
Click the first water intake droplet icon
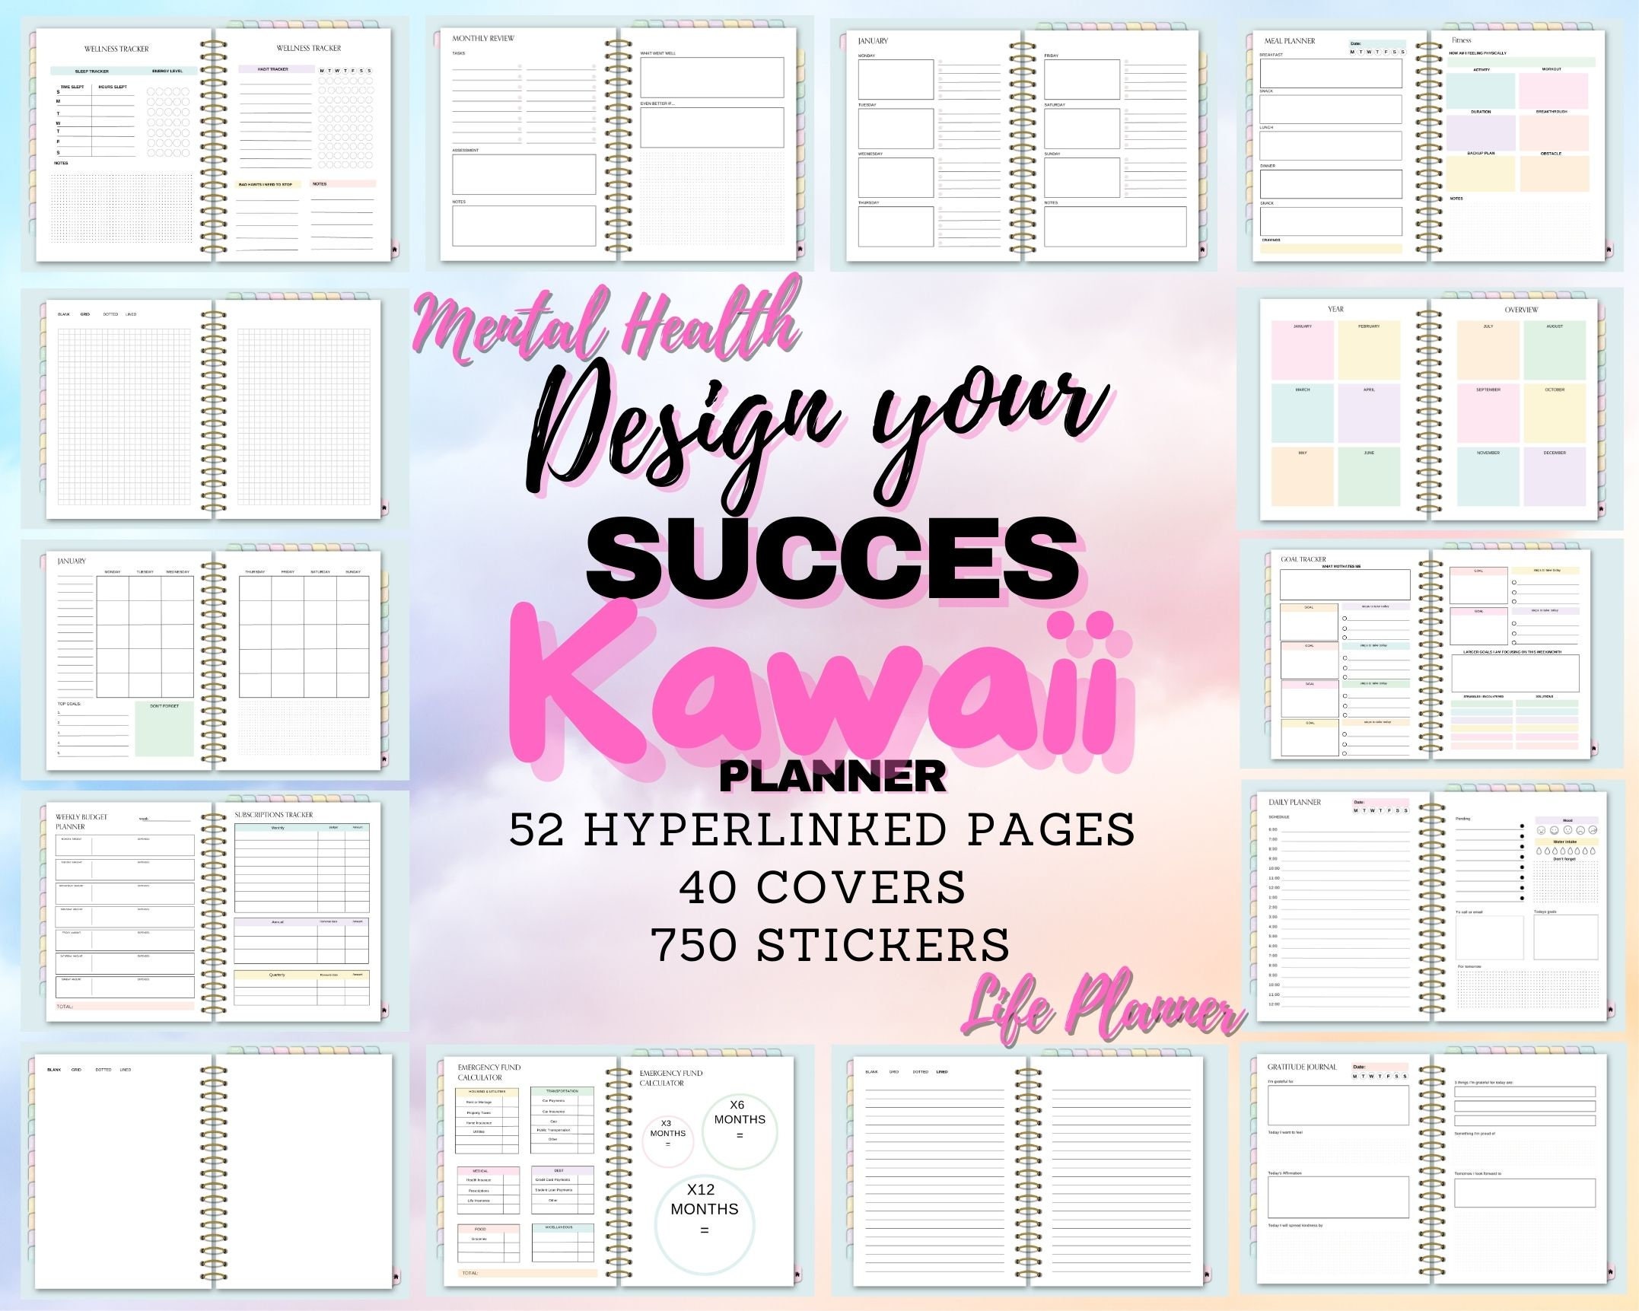click(1539, 851)
